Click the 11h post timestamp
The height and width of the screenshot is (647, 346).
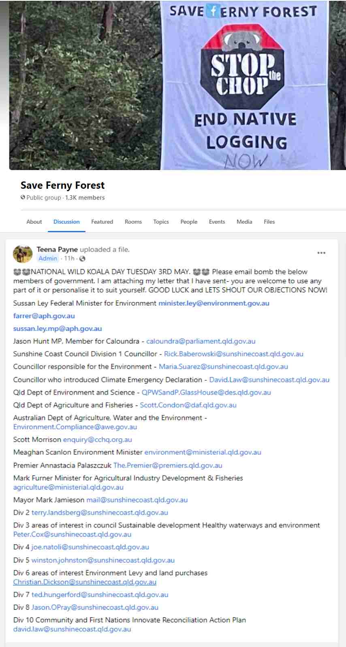pyautogui.click(x=69, y=259)
